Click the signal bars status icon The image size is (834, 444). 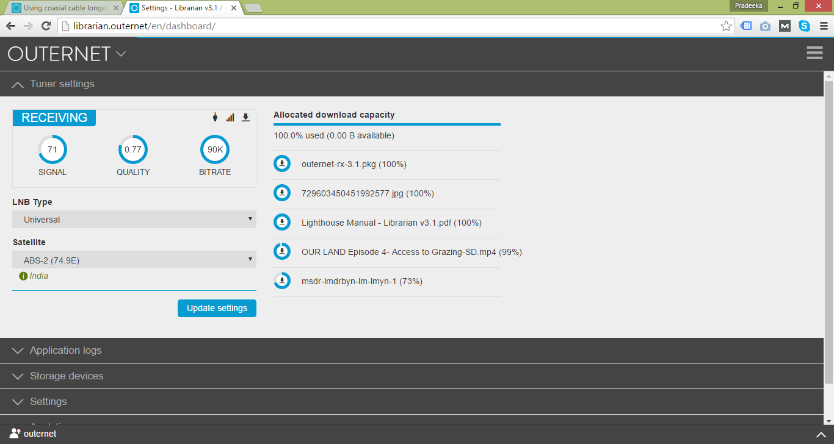[230, 118]
